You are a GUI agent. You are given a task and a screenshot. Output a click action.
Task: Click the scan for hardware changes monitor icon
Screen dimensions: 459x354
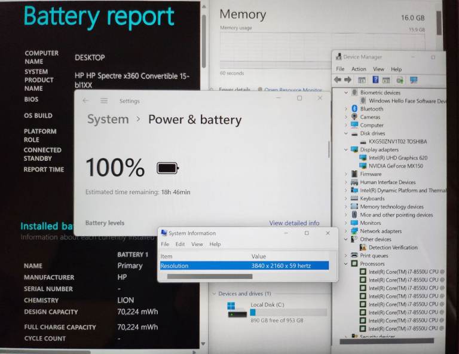pos(414,80)
